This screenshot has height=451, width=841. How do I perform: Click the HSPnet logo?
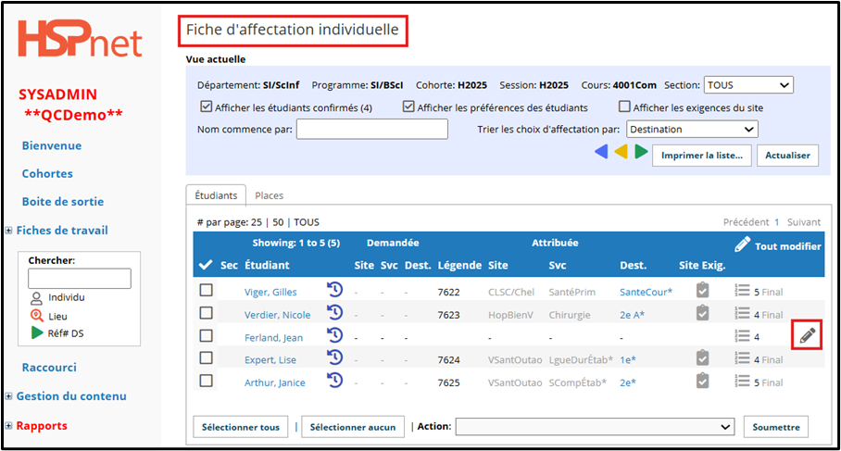coord(80,39)
